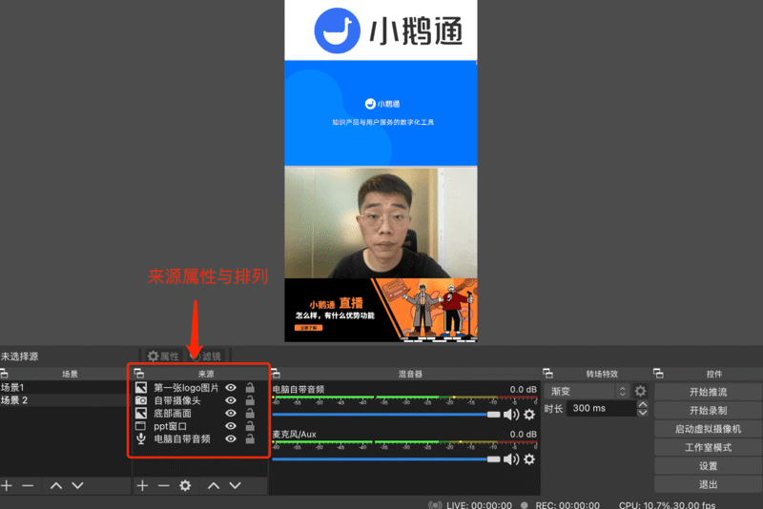Screen dimensions: 763x509
Task: Hide 第一张logo图片 with eye toggle
Action: [x=231, y=387]
